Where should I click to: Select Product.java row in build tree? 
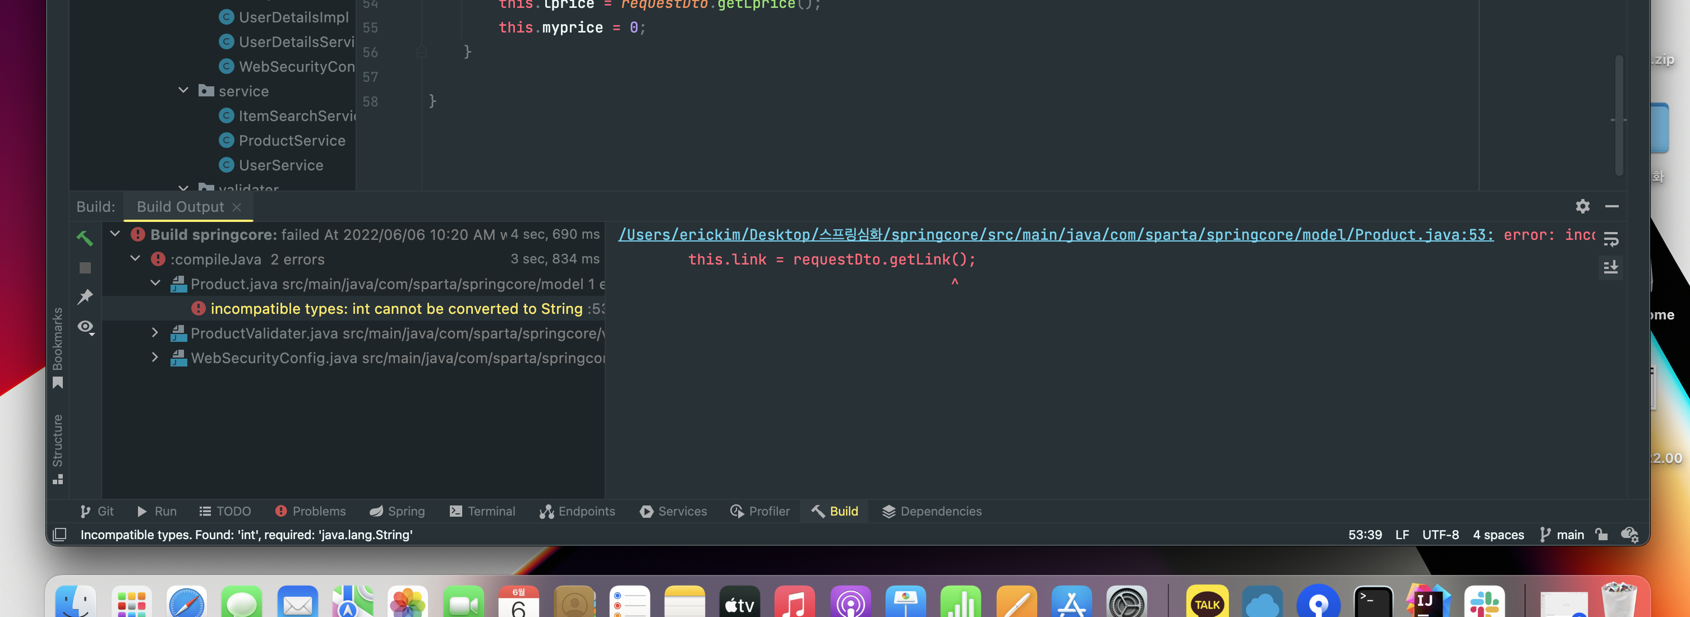[x=353, y=284]
